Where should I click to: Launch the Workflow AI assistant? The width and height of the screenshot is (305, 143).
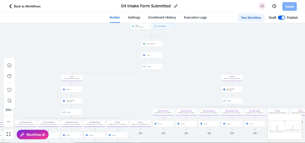33,135
